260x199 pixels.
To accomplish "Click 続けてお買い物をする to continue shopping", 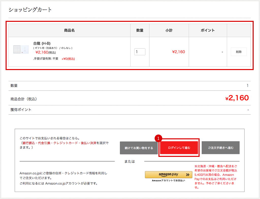I will coord(139,147).
